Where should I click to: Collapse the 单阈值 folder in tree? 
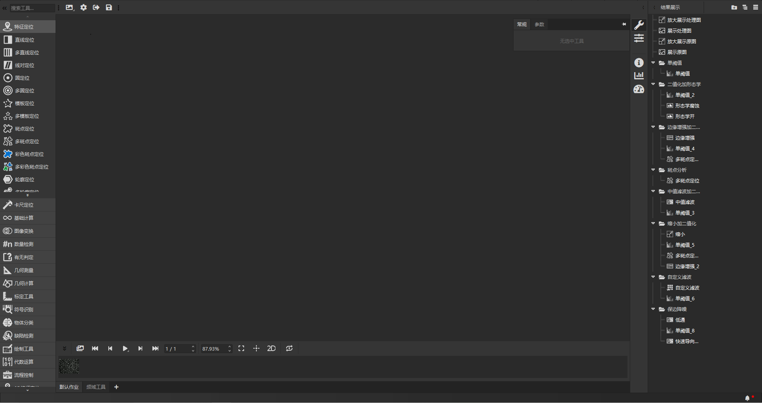pyautogui.click(x=653, y=63)
